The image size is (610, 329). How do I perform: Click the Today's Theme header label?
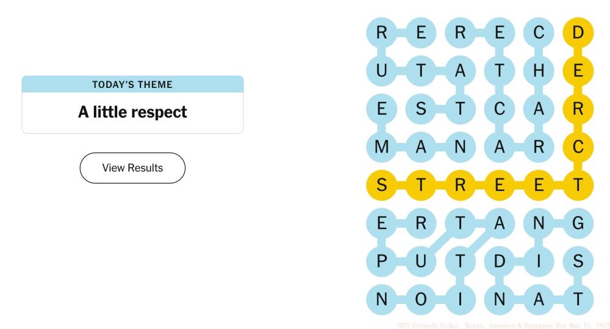[x=132, y=84]
